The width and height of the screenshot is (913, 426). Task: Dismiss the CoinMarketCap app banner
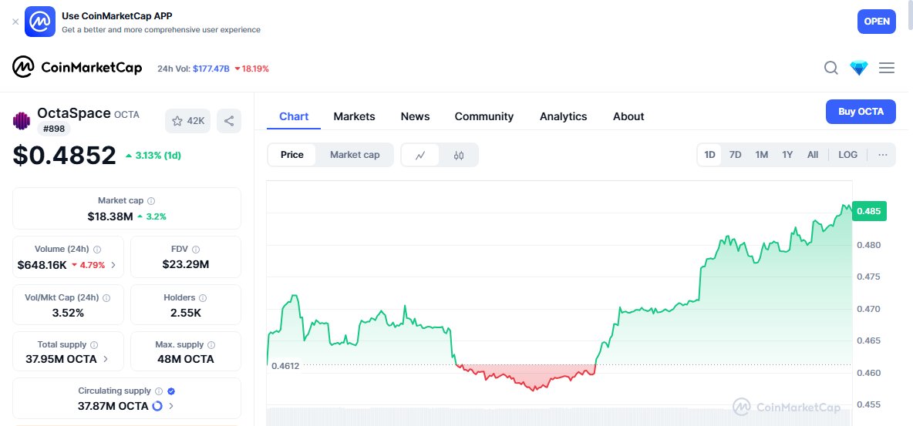[x=15, y=22]
